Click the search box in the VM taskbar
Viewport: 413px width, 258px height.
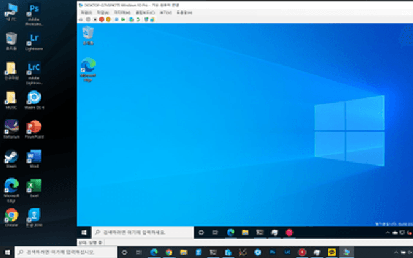point(143,232)
